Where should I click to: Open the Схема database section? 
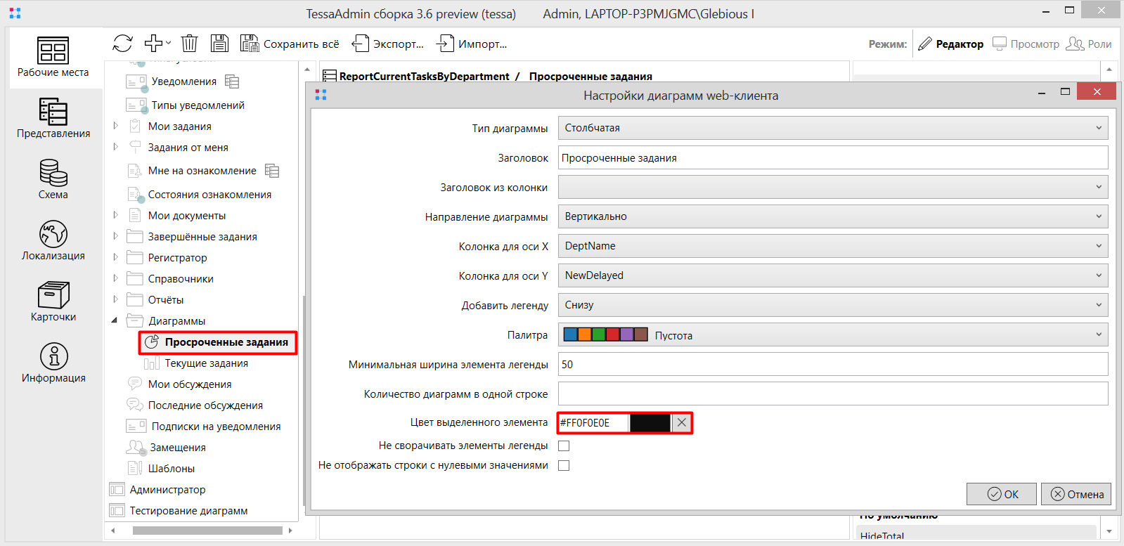tap(53, 179)
